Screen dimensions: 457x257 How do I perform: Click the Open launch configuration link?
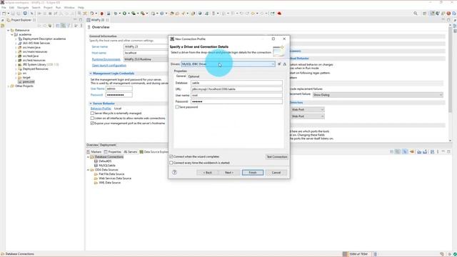[109, 66]
